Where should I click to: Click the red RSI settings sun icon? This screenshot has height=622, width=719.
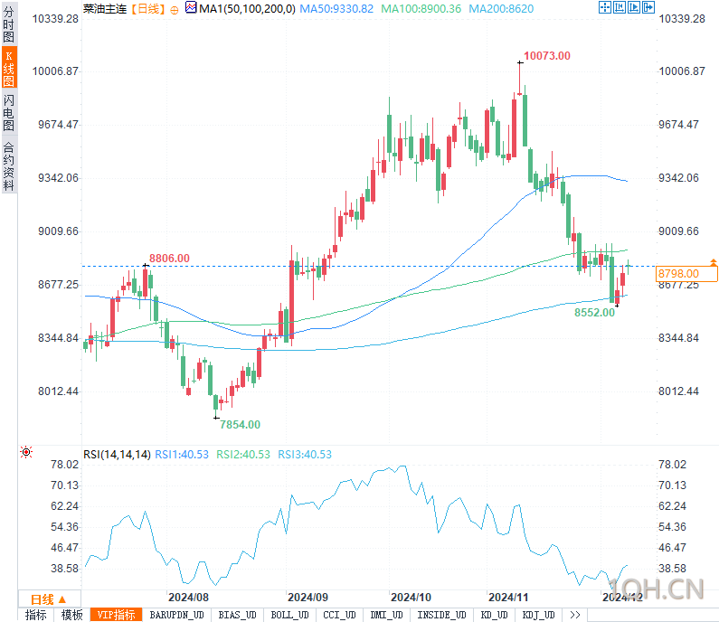[26, 452]
